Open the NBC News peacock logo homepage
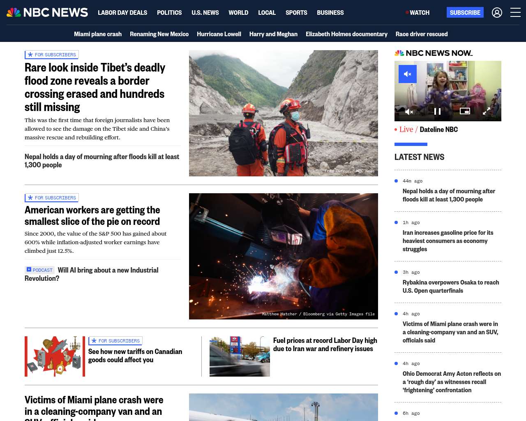 47,12
